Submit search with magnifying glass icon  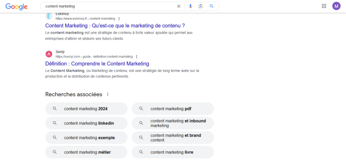[212, 6]
